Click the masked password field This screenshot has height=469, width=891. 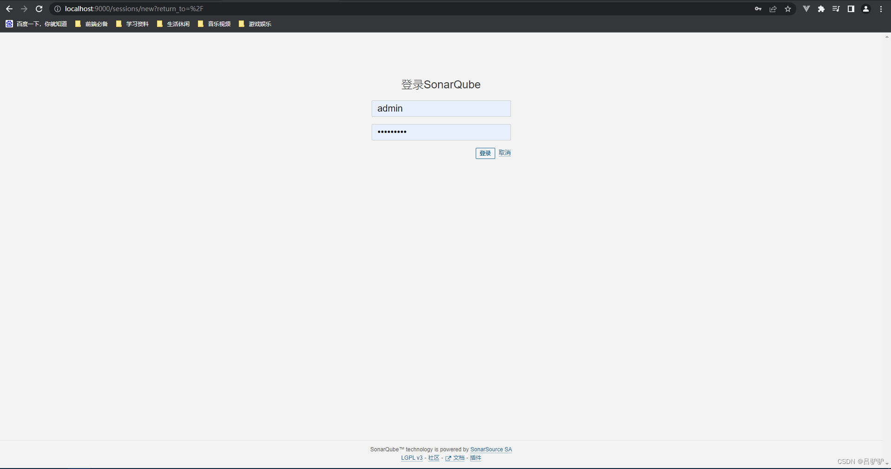tap(441, 132)
